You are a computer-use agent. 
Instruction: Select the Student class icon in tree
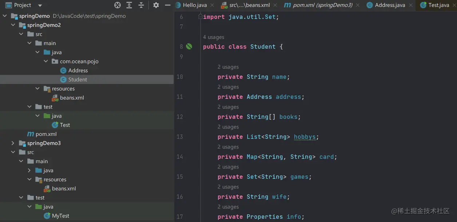point(63,80)
